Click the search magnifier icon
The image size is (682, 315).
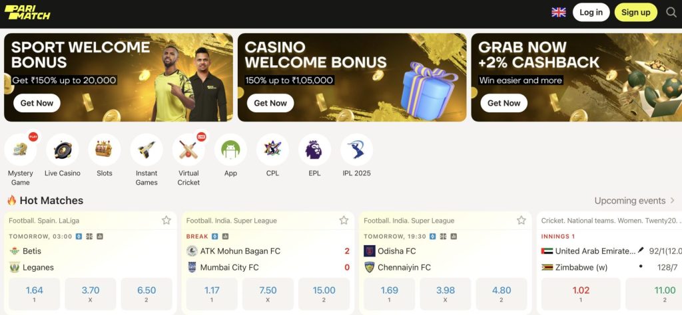[x=671, y=12]
